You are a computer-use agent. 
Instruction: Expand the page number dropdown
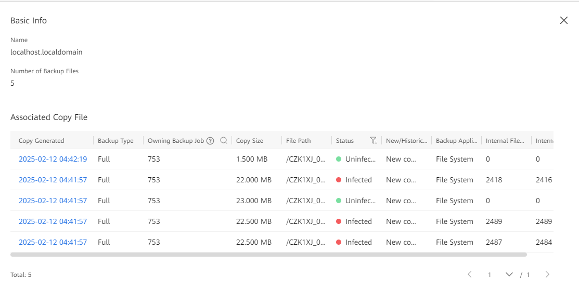click(509, 274)
